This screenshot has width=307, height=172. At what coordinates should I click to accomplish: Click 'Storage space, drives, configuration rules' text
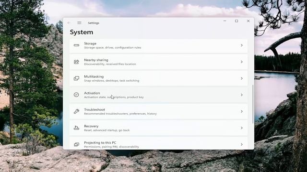(x=113, y=48)
